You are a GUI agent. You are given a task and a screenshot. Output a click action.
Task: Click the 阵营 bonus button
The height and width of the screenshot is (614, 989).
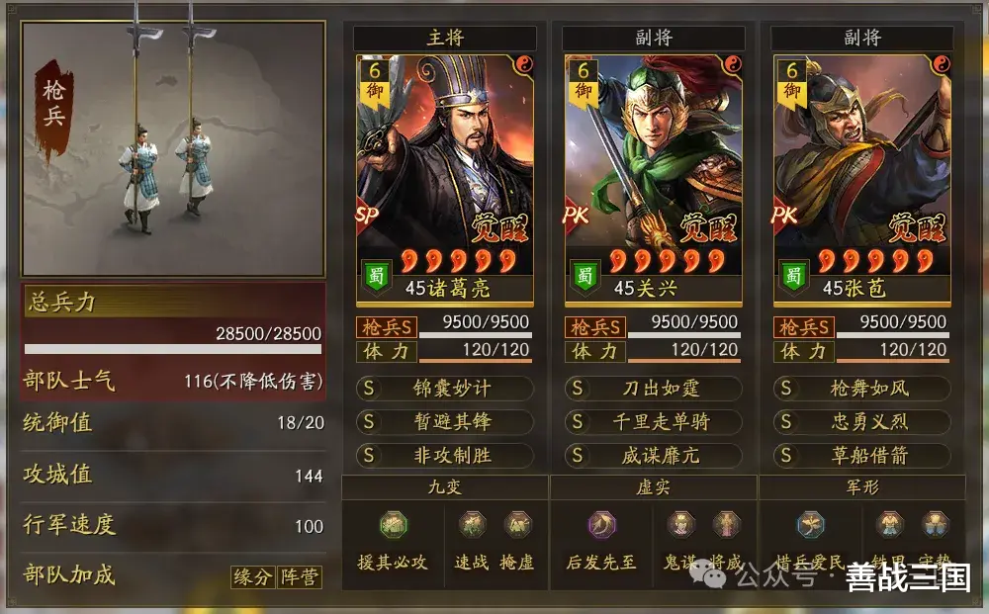click(x=300, y=576)
